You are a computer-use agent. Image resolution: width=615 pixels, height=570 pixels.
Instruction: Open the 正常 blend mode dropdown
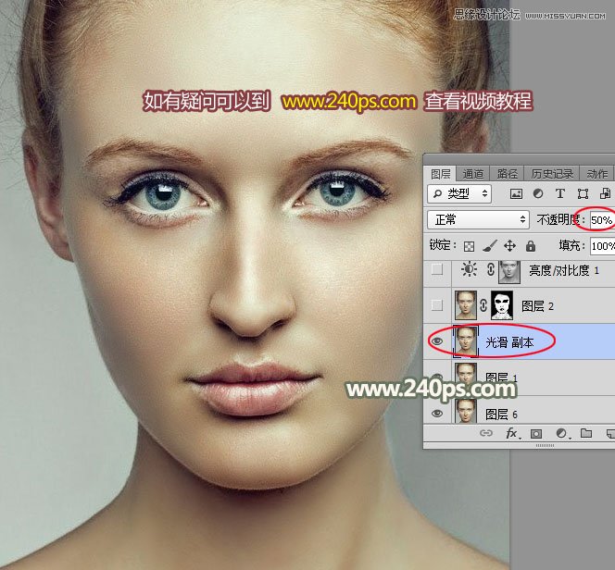click(478, 220)
